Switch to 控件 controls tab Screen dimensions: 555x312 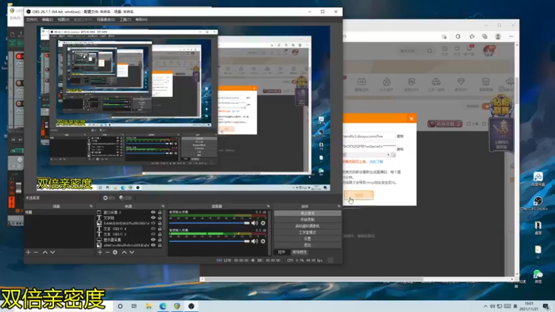282,252
